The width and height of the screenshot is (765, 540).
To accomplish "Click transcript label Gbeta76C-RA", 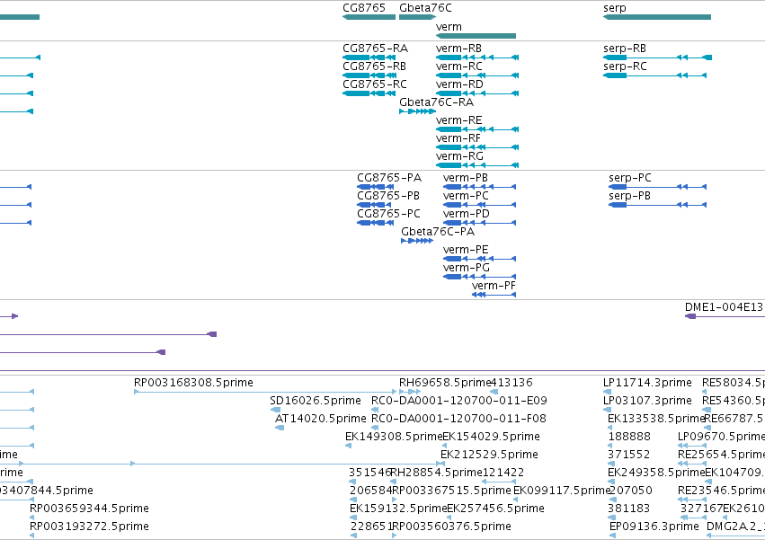I will coord(436,102).
